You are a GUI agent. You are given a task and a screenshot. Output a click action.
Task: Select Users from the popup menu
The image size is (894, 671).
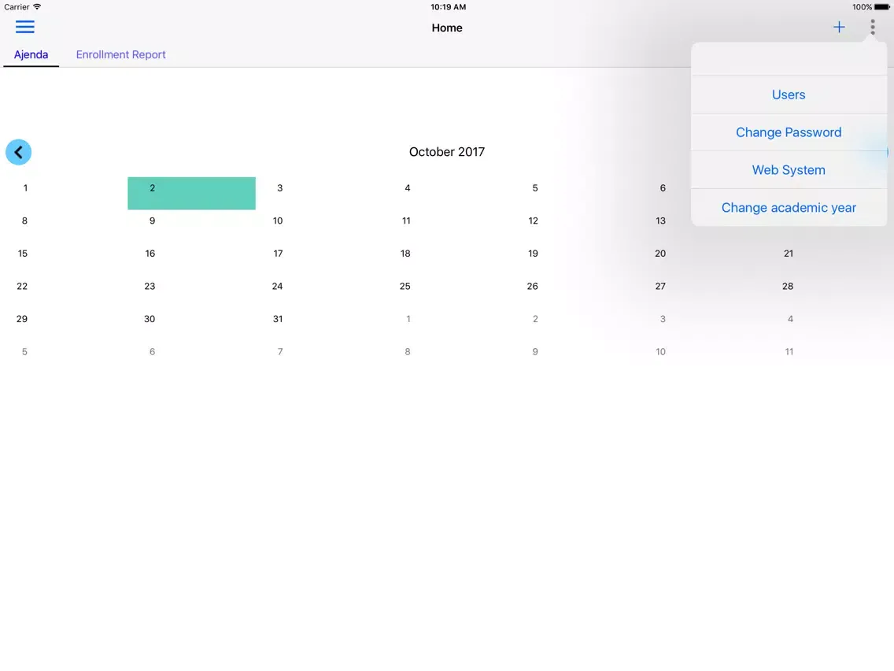click(789, 95)
